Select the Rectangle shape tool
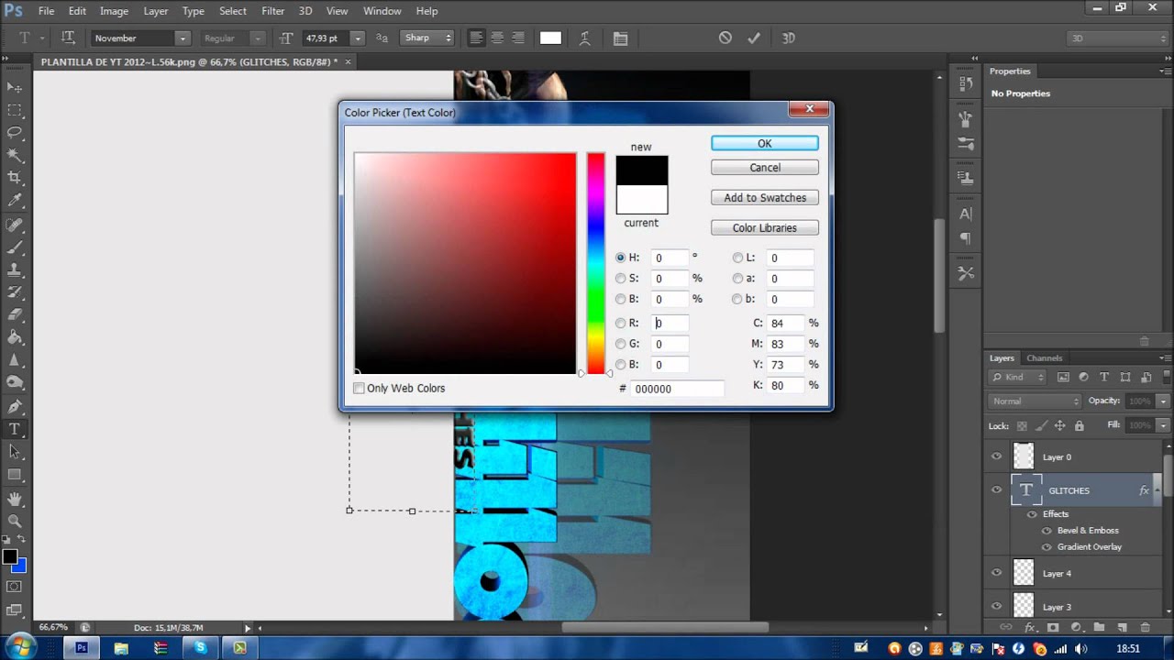The width and height of the screenshot is (1174, 660). 15,474
